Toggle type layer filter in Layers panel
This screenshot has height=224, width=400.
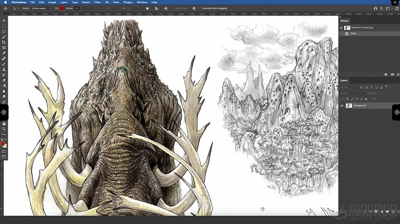372,87
